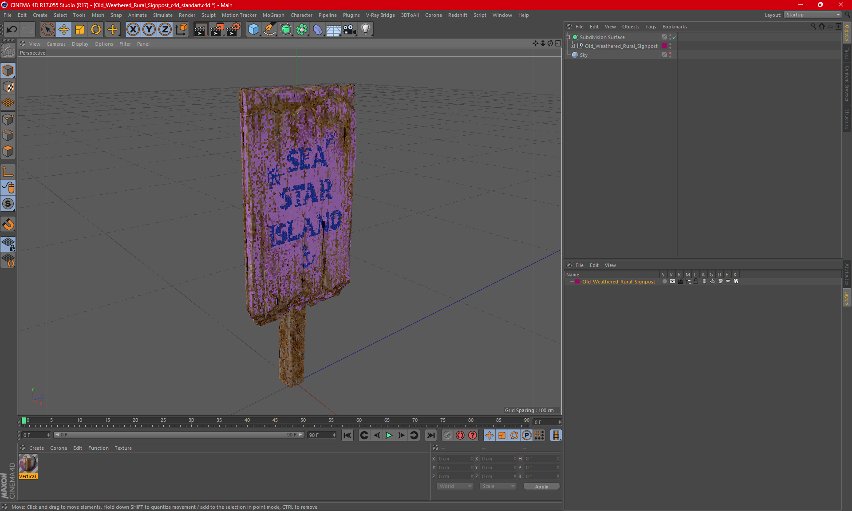Switch to Points mode

[8, 119]
